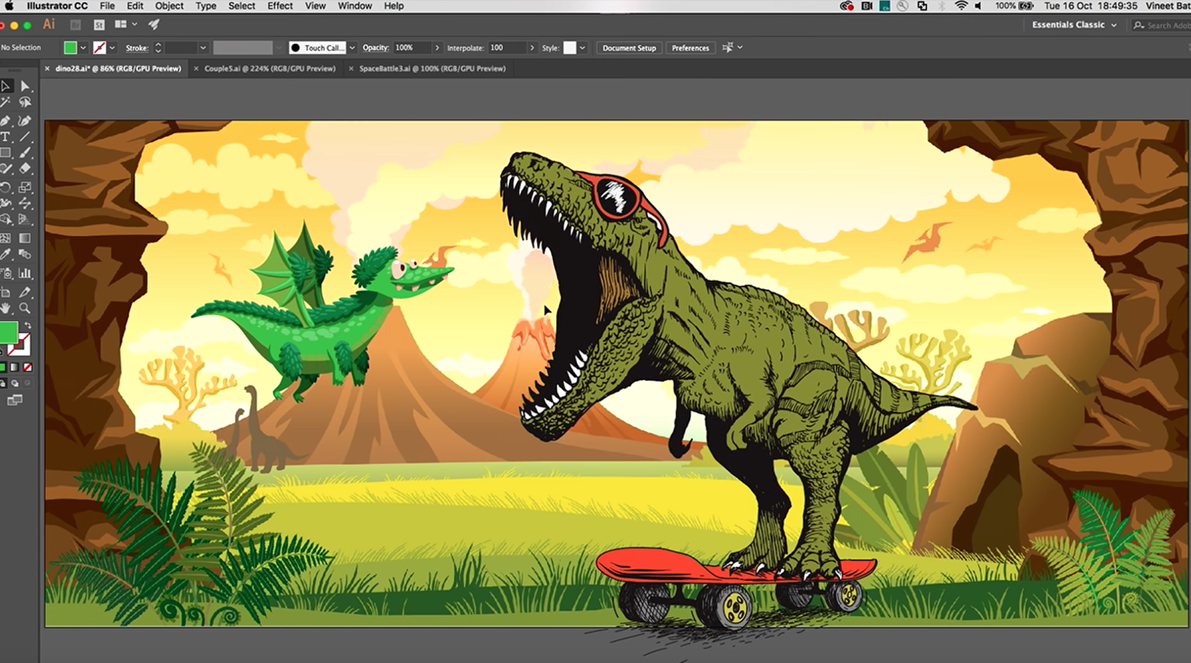
Task: Set paint mode to None
Action: coord(27,367)
